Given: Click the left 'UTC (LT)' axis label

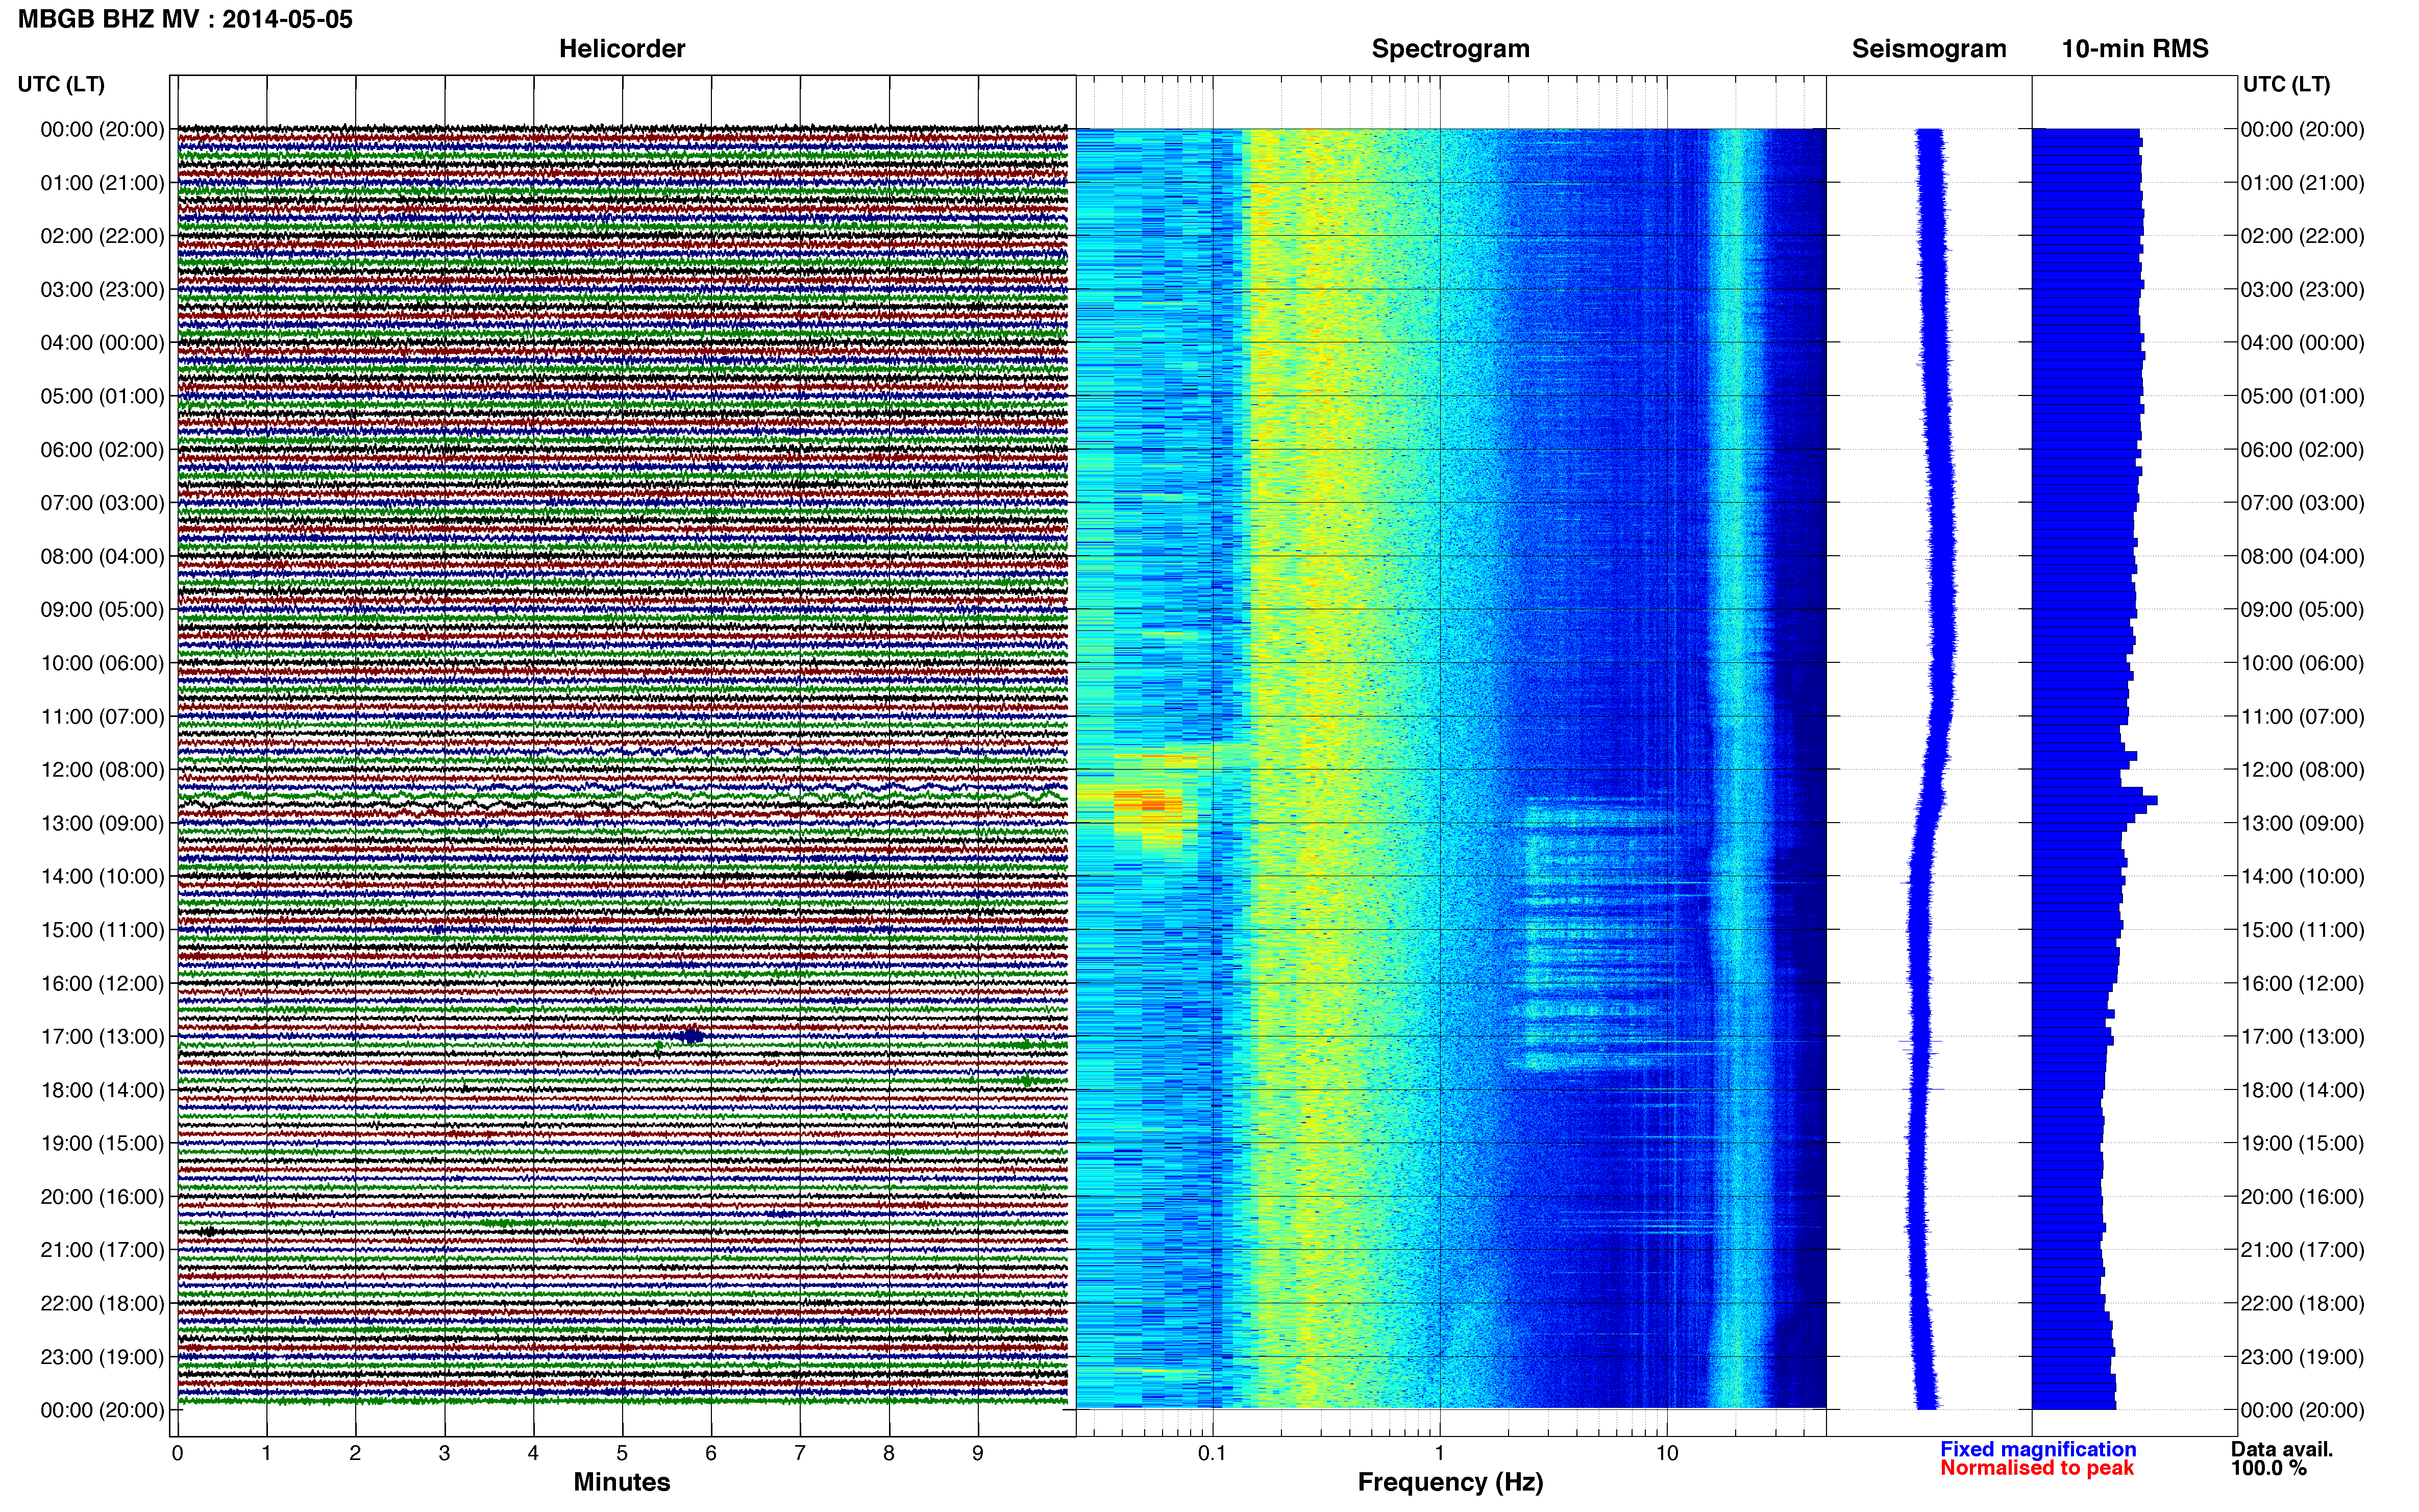Looking at the screenshot, I should click(x=61, y=84).
